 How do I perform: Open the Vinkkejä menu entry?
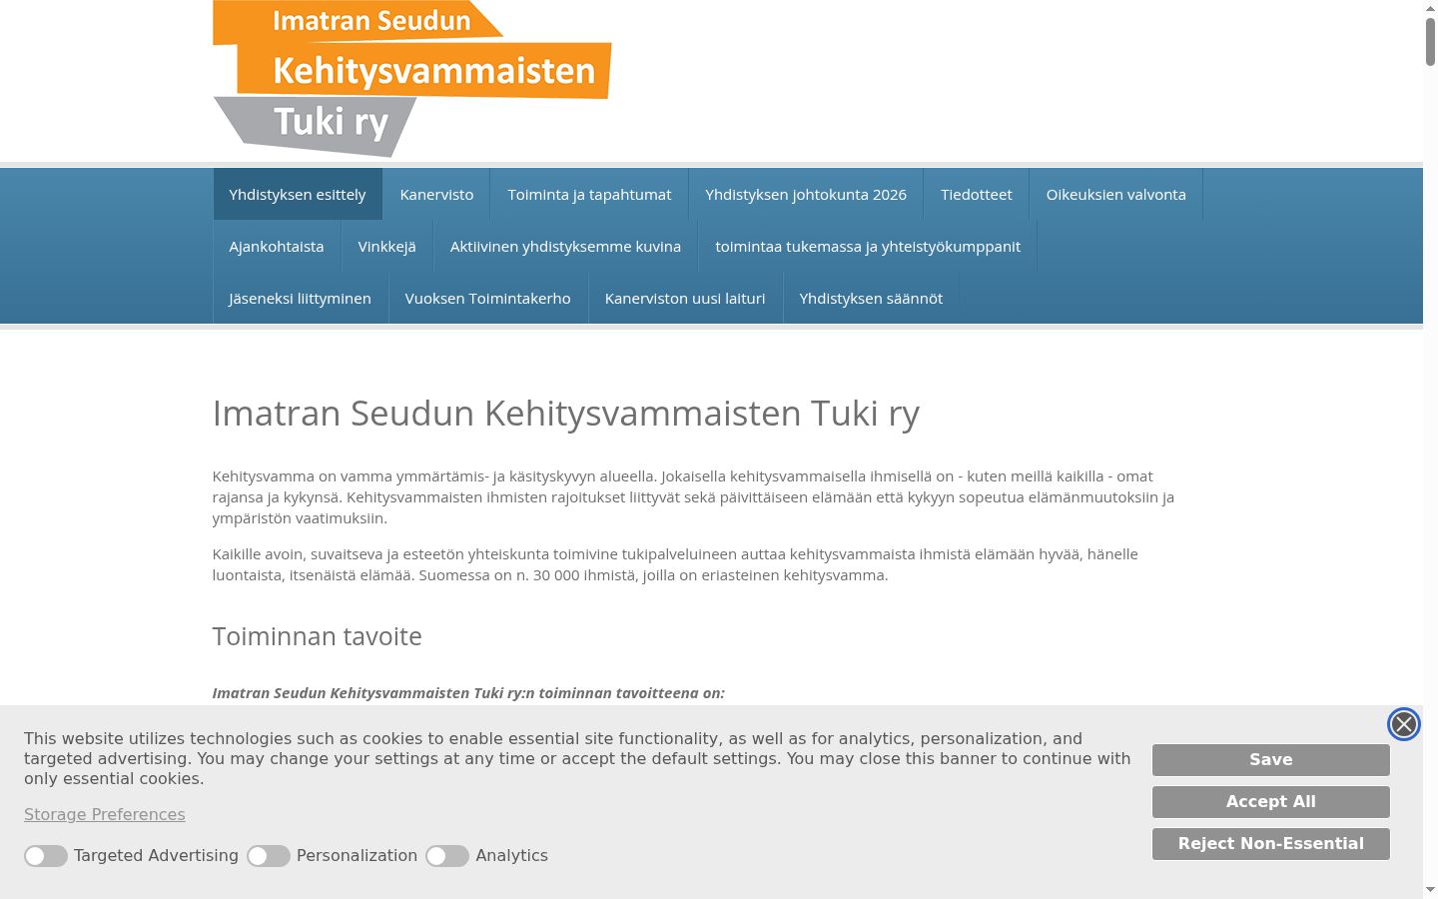tap(387, 246)
